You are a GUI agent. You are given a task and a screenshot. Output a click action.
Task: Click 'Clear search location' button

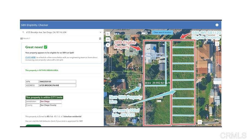pos(162,32)
